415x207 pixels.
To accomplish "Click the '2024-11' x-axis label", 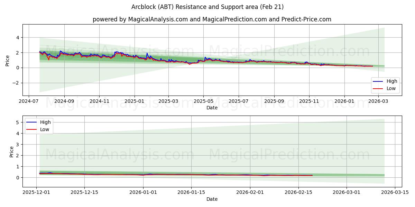I will pos(99,101).
